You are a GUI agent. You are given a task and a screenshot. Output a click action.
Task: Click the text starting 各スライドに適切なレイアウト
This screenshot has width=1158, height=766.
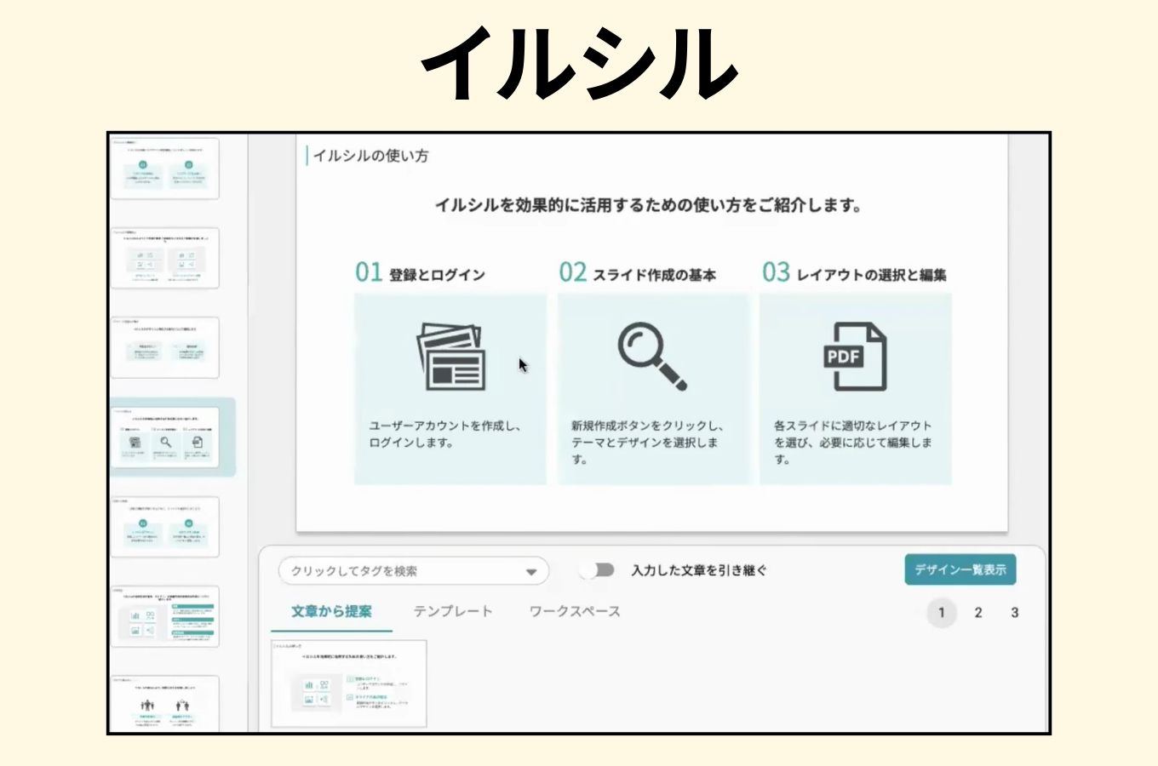click(x=853, y=443)
